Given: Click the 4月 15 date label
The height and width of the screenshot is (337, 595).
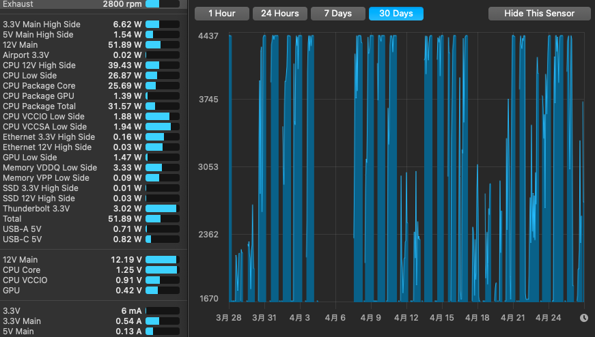Looking at the screenshot, I should coord(442,318).
